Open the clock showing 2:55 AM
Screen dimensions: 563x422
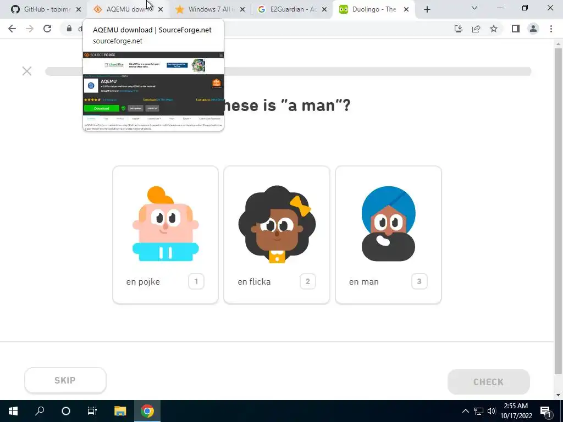pyautogui.click(x=516, y=411)
